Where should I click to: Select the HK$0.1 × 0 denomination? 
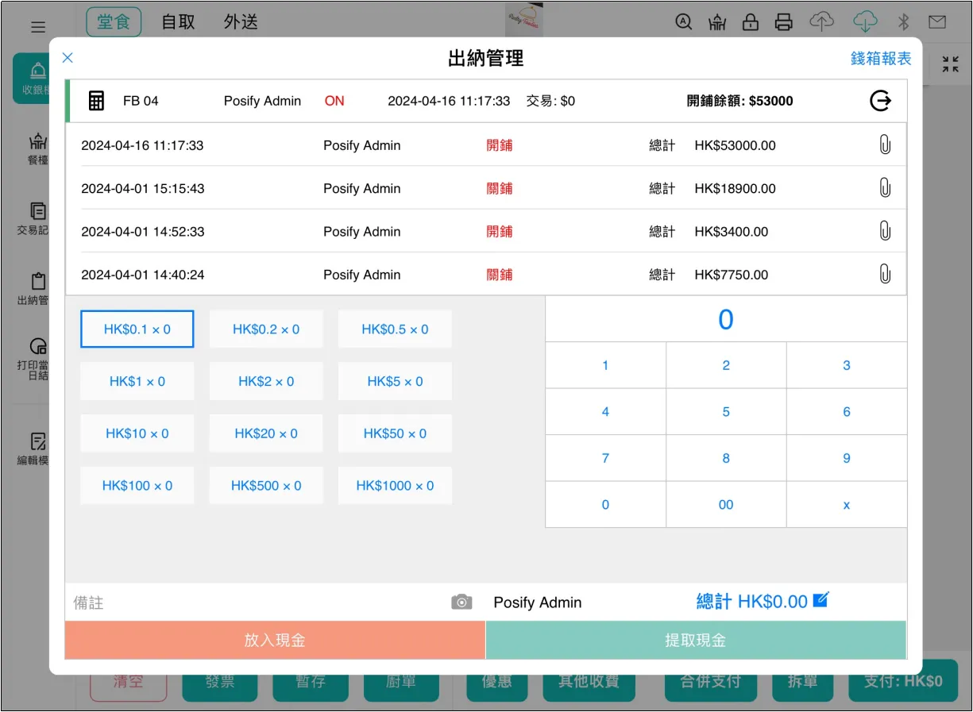[137, 329]
